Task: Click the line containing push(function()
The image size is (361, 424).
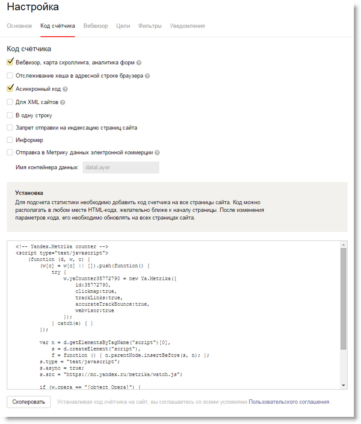Action: (x=95, y=266)
